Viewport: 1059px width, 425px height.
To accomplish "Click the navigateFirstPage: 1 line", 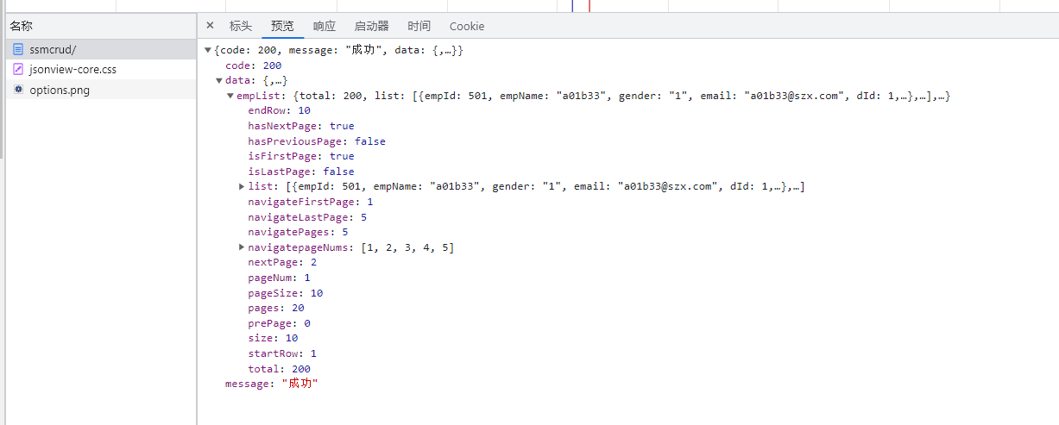I will 311,202.
